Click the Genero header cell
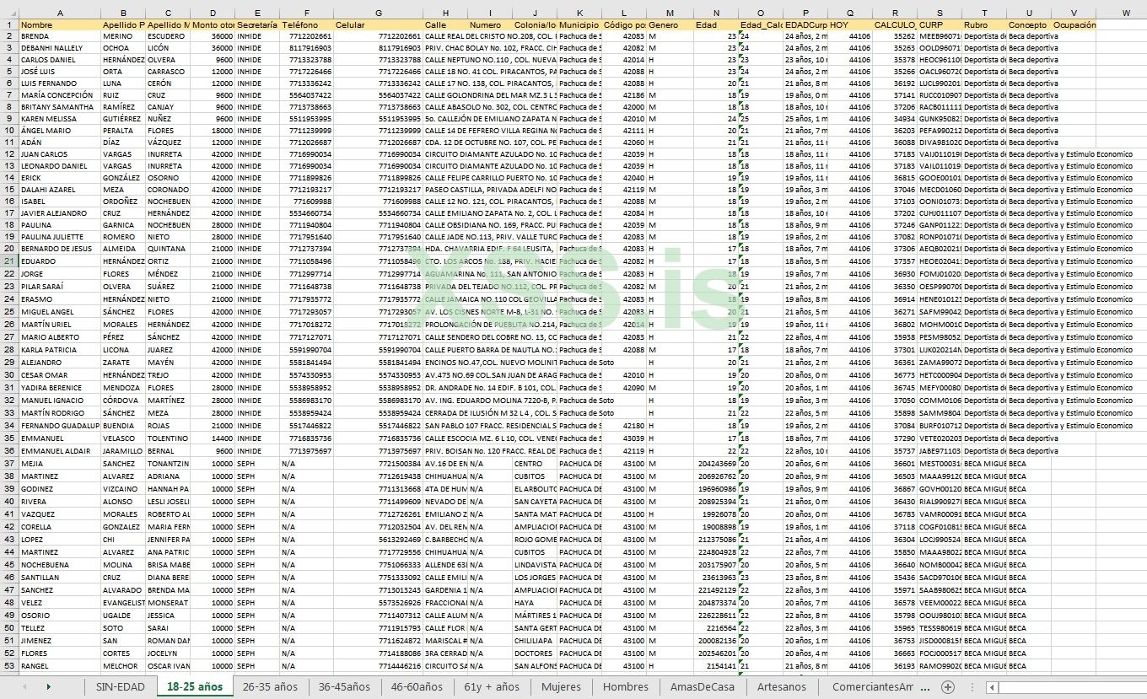This screenshot has height=699, width=1147. pos(670,25)
